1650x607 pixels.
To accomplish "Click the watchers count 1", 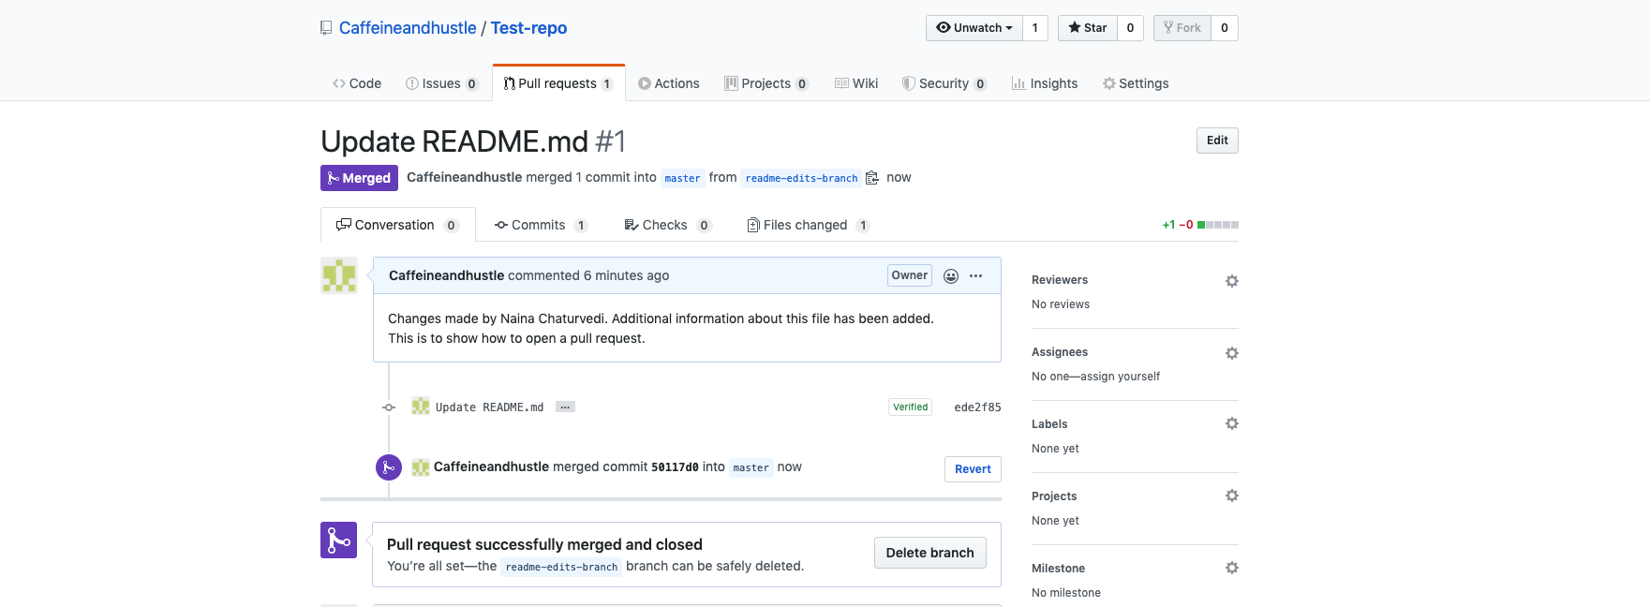I will (1035, 28).
